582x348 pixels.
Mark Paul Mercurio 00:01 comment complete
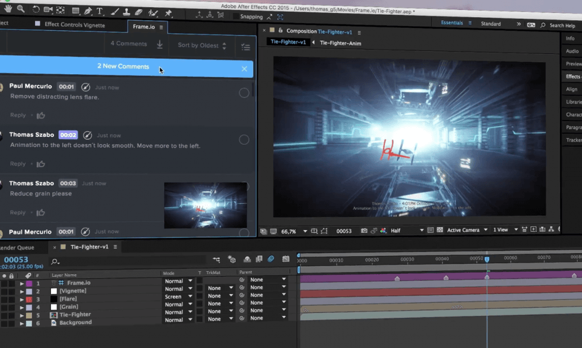[244, 93]
